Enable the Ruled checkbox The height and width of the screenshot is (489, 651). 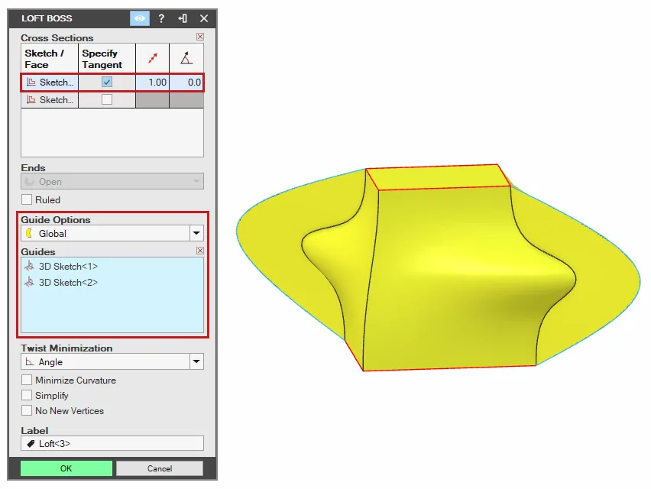pyautogui.click(x=27, y=199)
